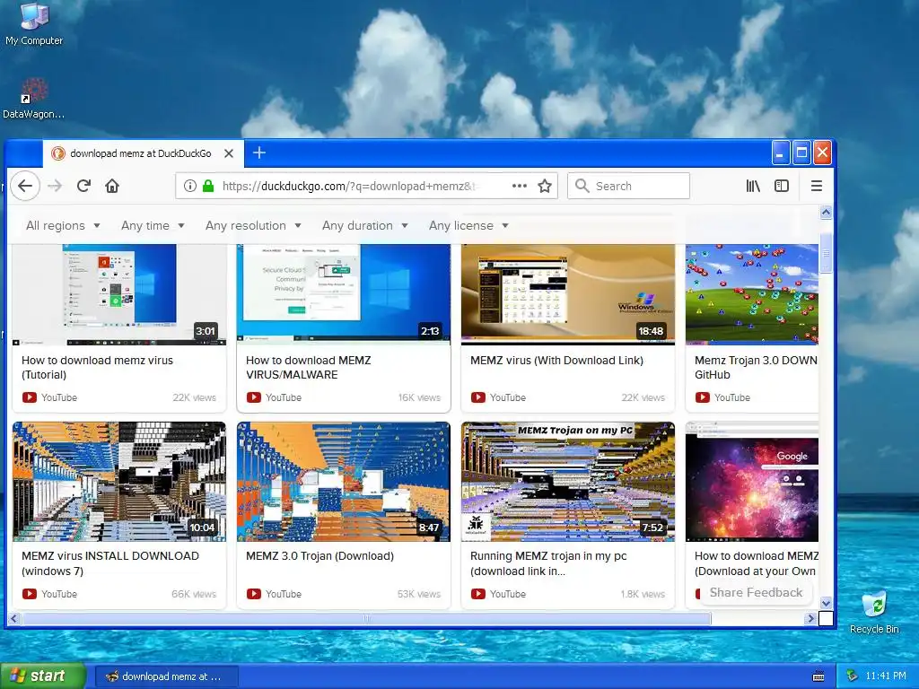Screen dimensions: 919x689
Task: Open page actions three-dot menu
Action: coord(520,187)
